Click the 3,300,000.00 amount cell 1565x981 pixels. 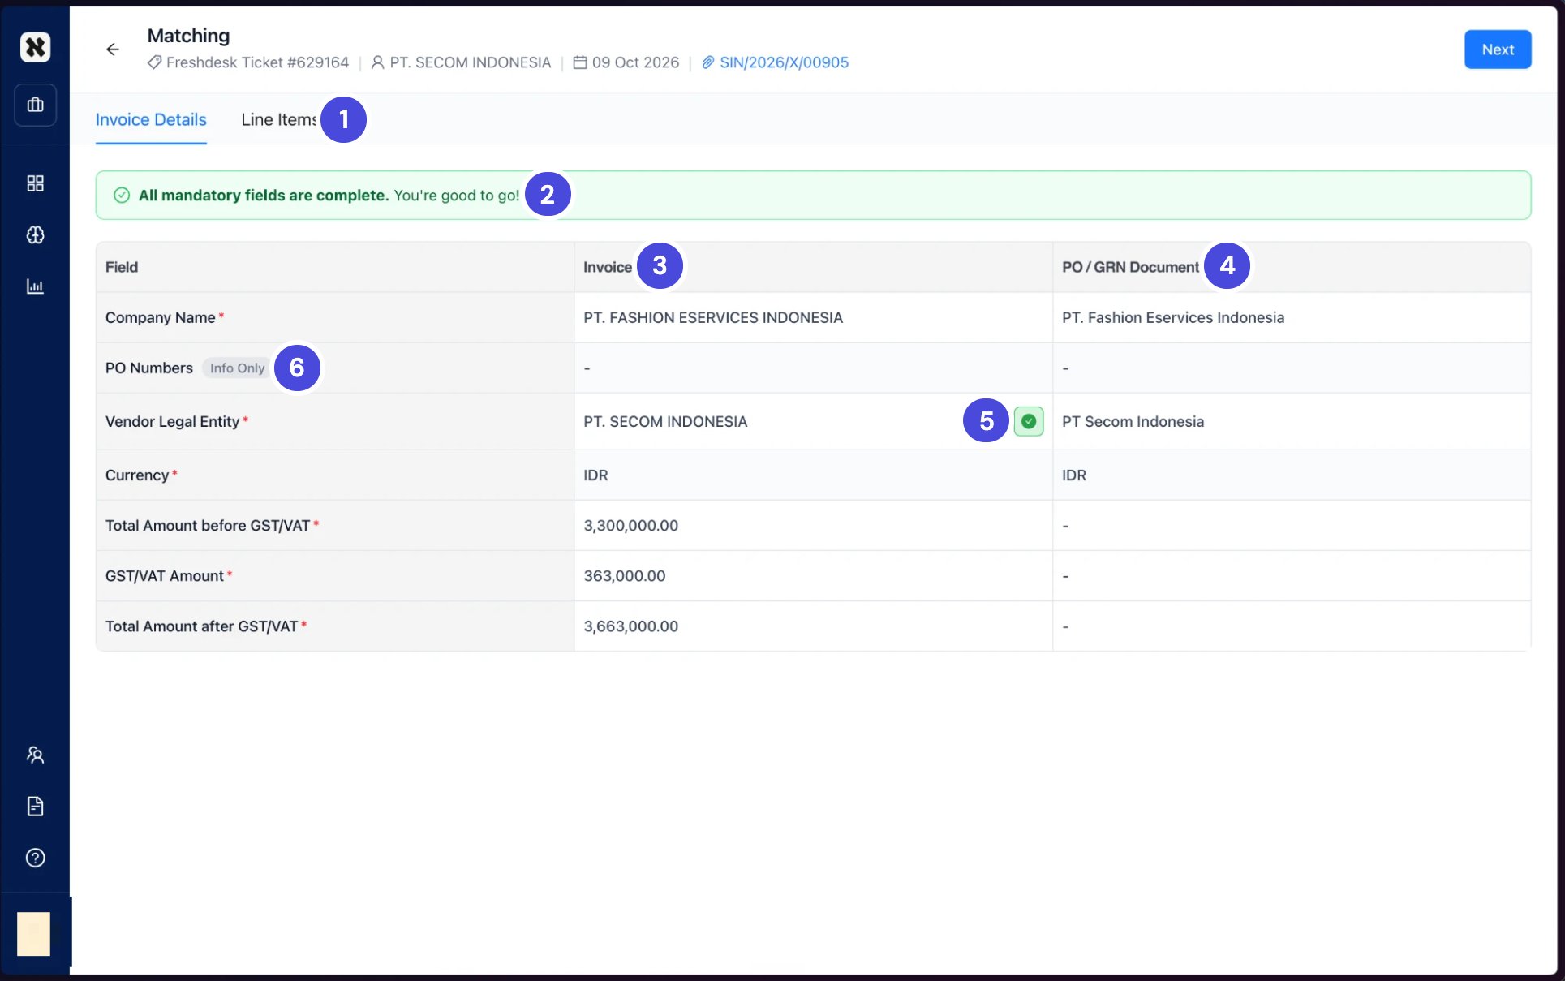tap(813, 525)
